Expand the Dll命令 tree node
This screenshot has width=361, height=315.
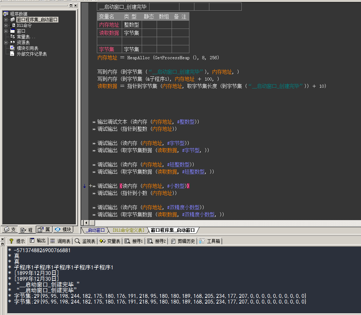click(6, 25)
